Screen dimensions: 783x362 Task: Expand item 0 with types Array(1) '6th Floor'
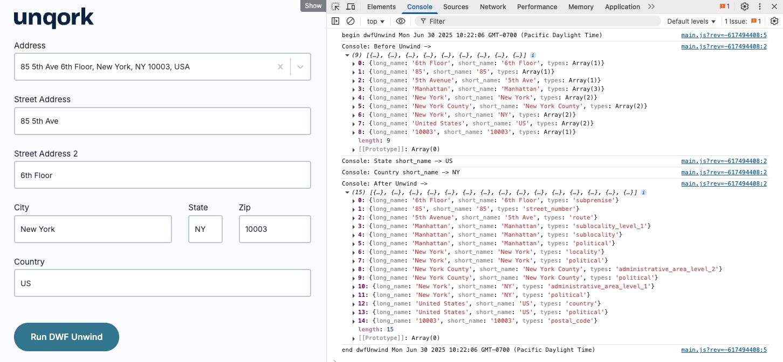pyautogui.click(x=354, y=63)
